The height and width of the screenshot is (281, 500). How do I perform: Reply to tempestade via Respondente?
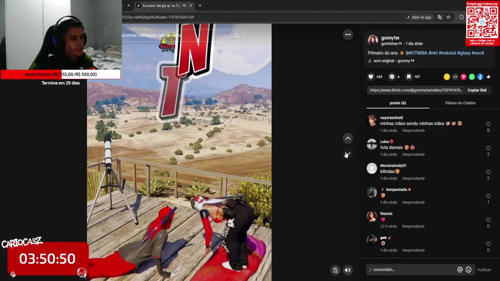pos(413,203)
